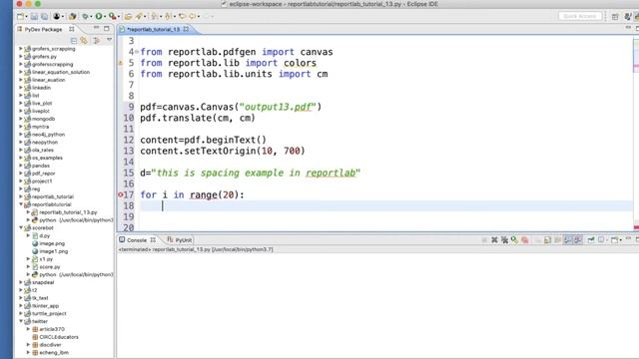639x359 pixels.
Task: Click the Next Annotation toolbar icon
Action: [x=155, y=16]
